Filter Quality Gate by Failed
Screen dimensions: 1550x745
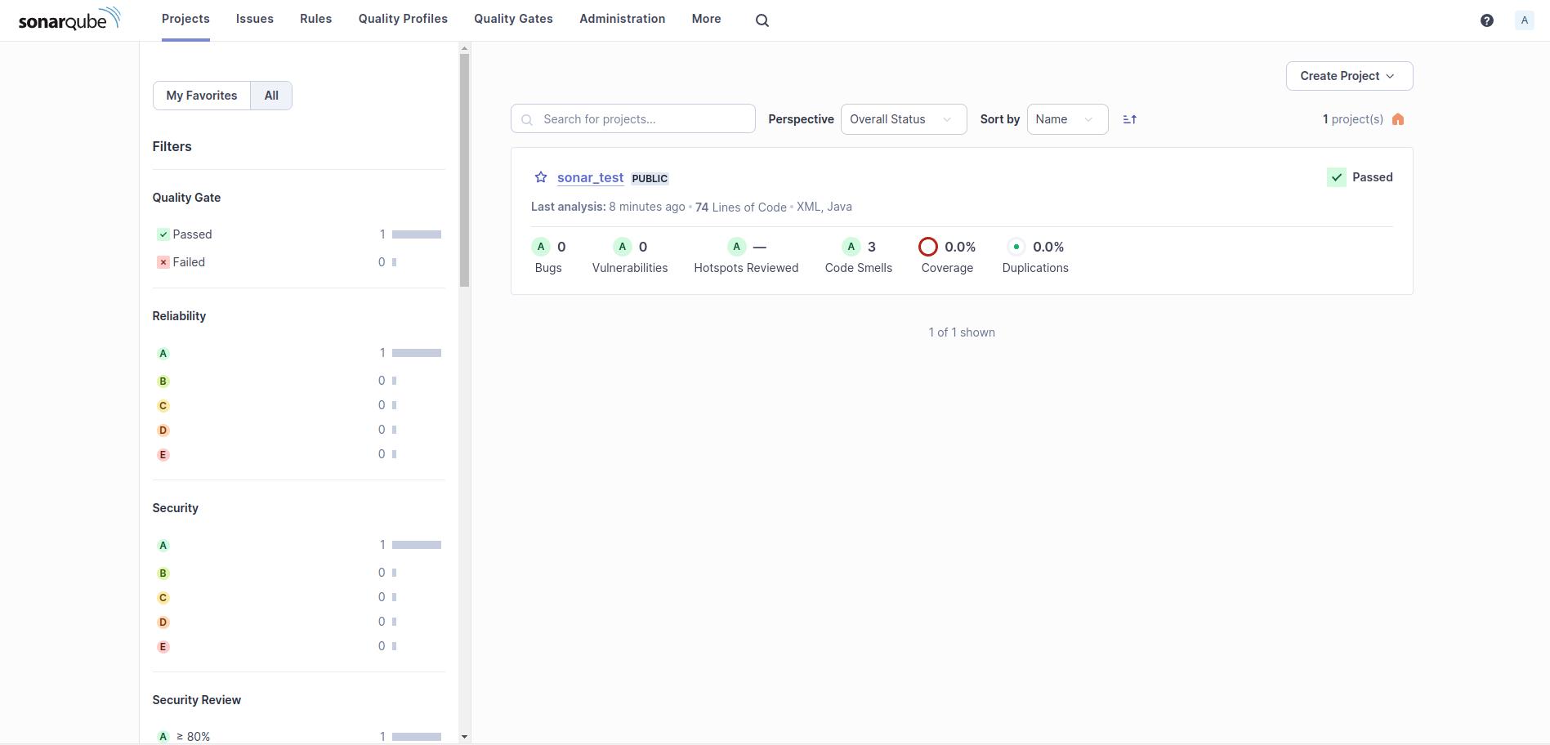298,262
